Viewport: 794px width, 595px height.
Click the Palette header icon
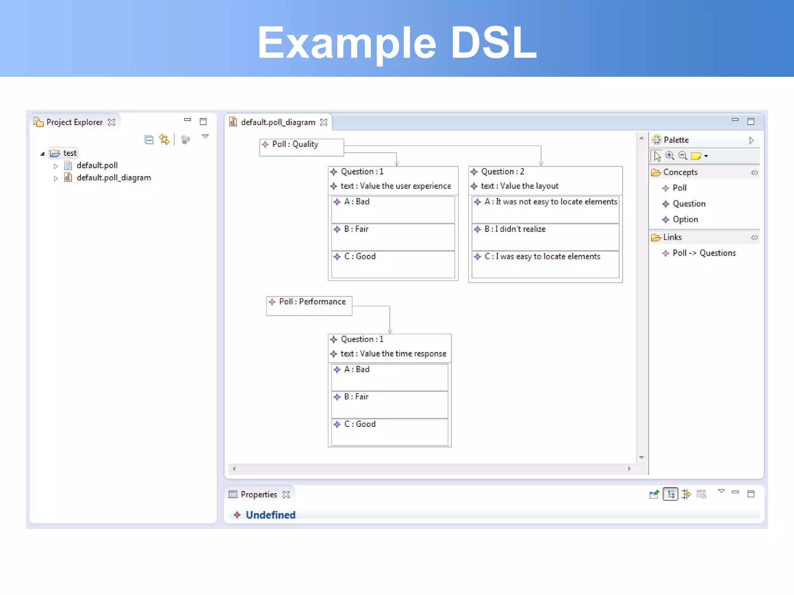tap(657, 140)
